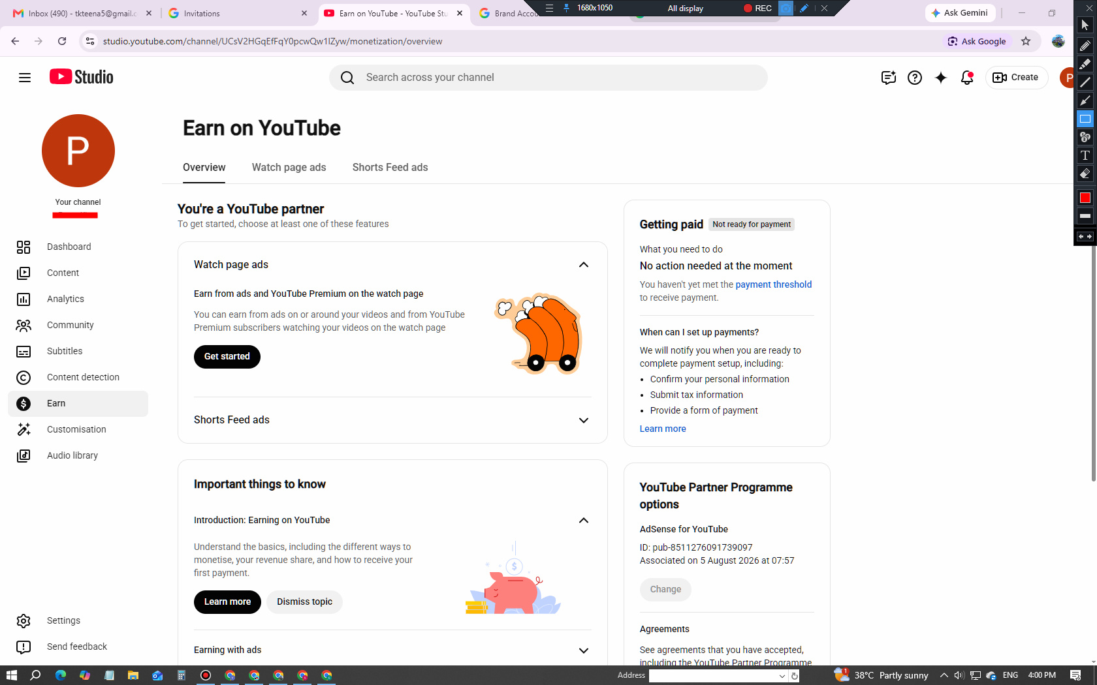Open the Windows Start menu
Image resolution: width=1097 pixels, height=685 pixels.
(x=11, y=675)
